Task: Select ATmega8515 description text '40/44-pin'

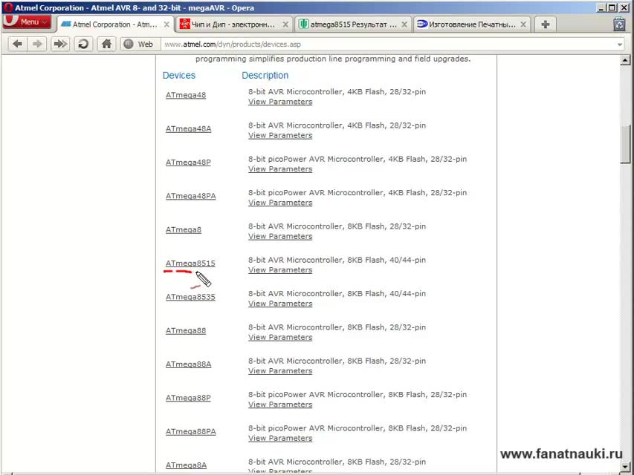Action: click(407, 260)
